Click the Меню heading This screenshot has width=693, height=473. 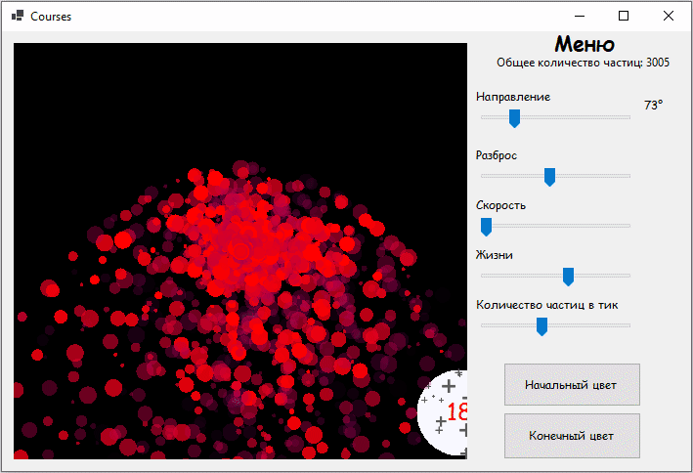point(584,44)
